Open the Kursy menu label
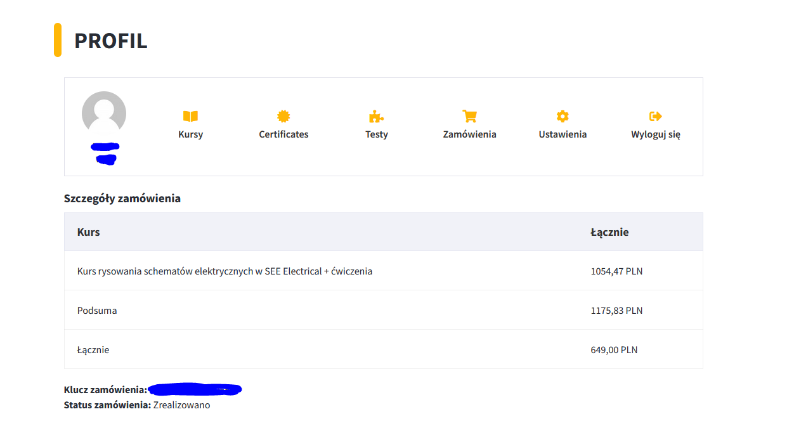Screen dimensions: 794x440 190,134
